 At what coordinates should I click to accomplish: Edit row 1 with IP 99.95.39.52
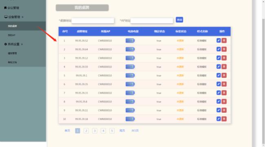click(x=219, y=40)
